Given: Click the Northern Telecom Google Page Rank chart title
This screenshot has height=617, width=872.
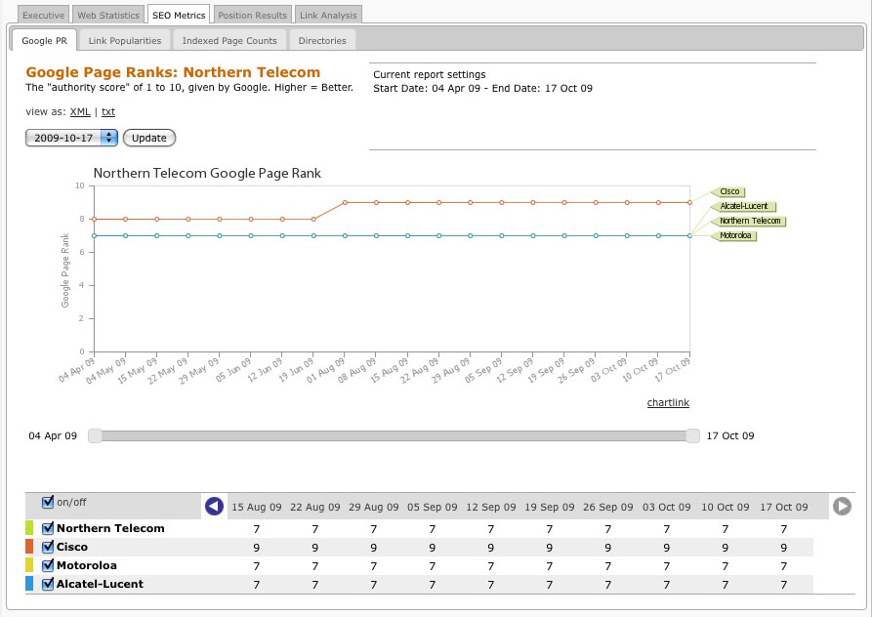Looking at the screenshot, I should click(207, 173).
